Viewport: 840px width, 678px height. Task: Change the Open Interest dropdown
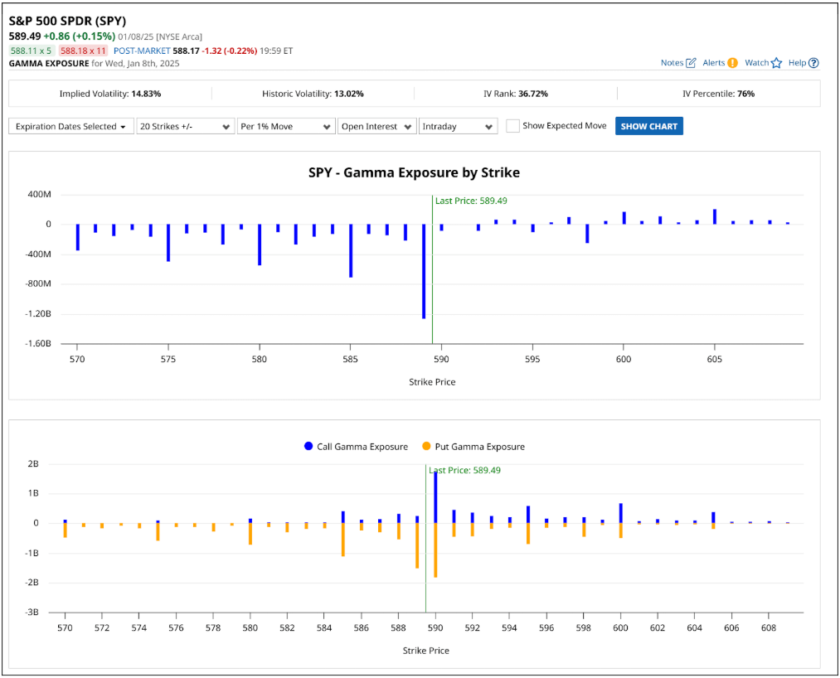pyautogui.click(x=377, y=126)
